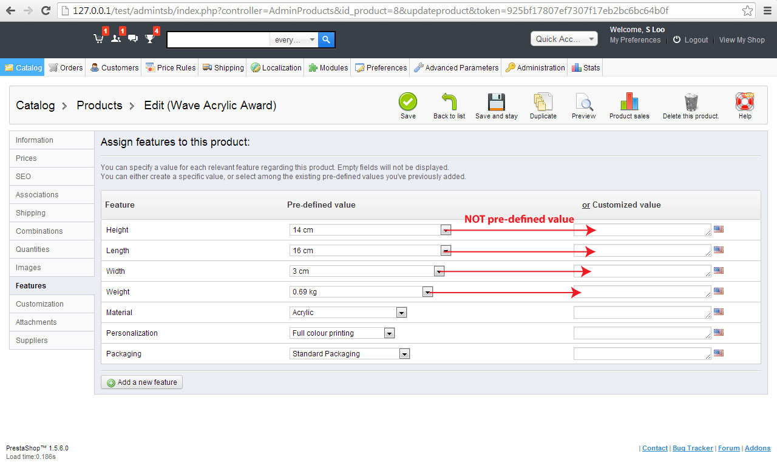Click the top search text box
The image size is (777, 465).
pos(219,39)
